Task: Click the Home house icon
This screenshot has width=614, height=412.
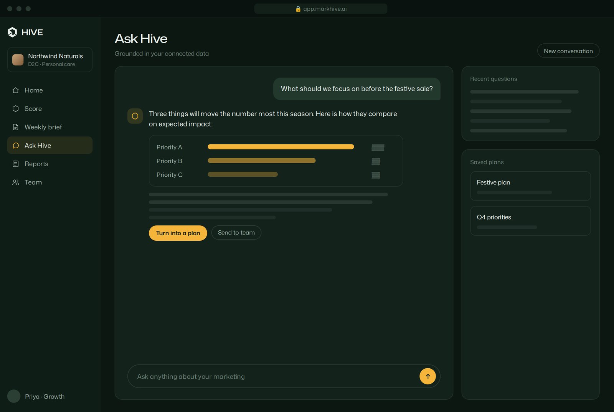Action: point(16,90)
